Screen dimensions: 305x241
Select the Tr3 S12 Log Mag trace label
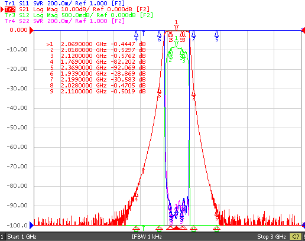(x=79, y=15)
